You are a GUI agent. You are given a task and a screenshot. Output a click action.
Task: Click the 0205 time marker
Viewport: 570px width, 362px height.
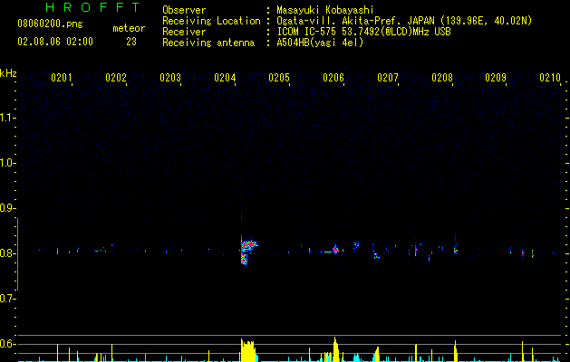[x=279, y=78]
